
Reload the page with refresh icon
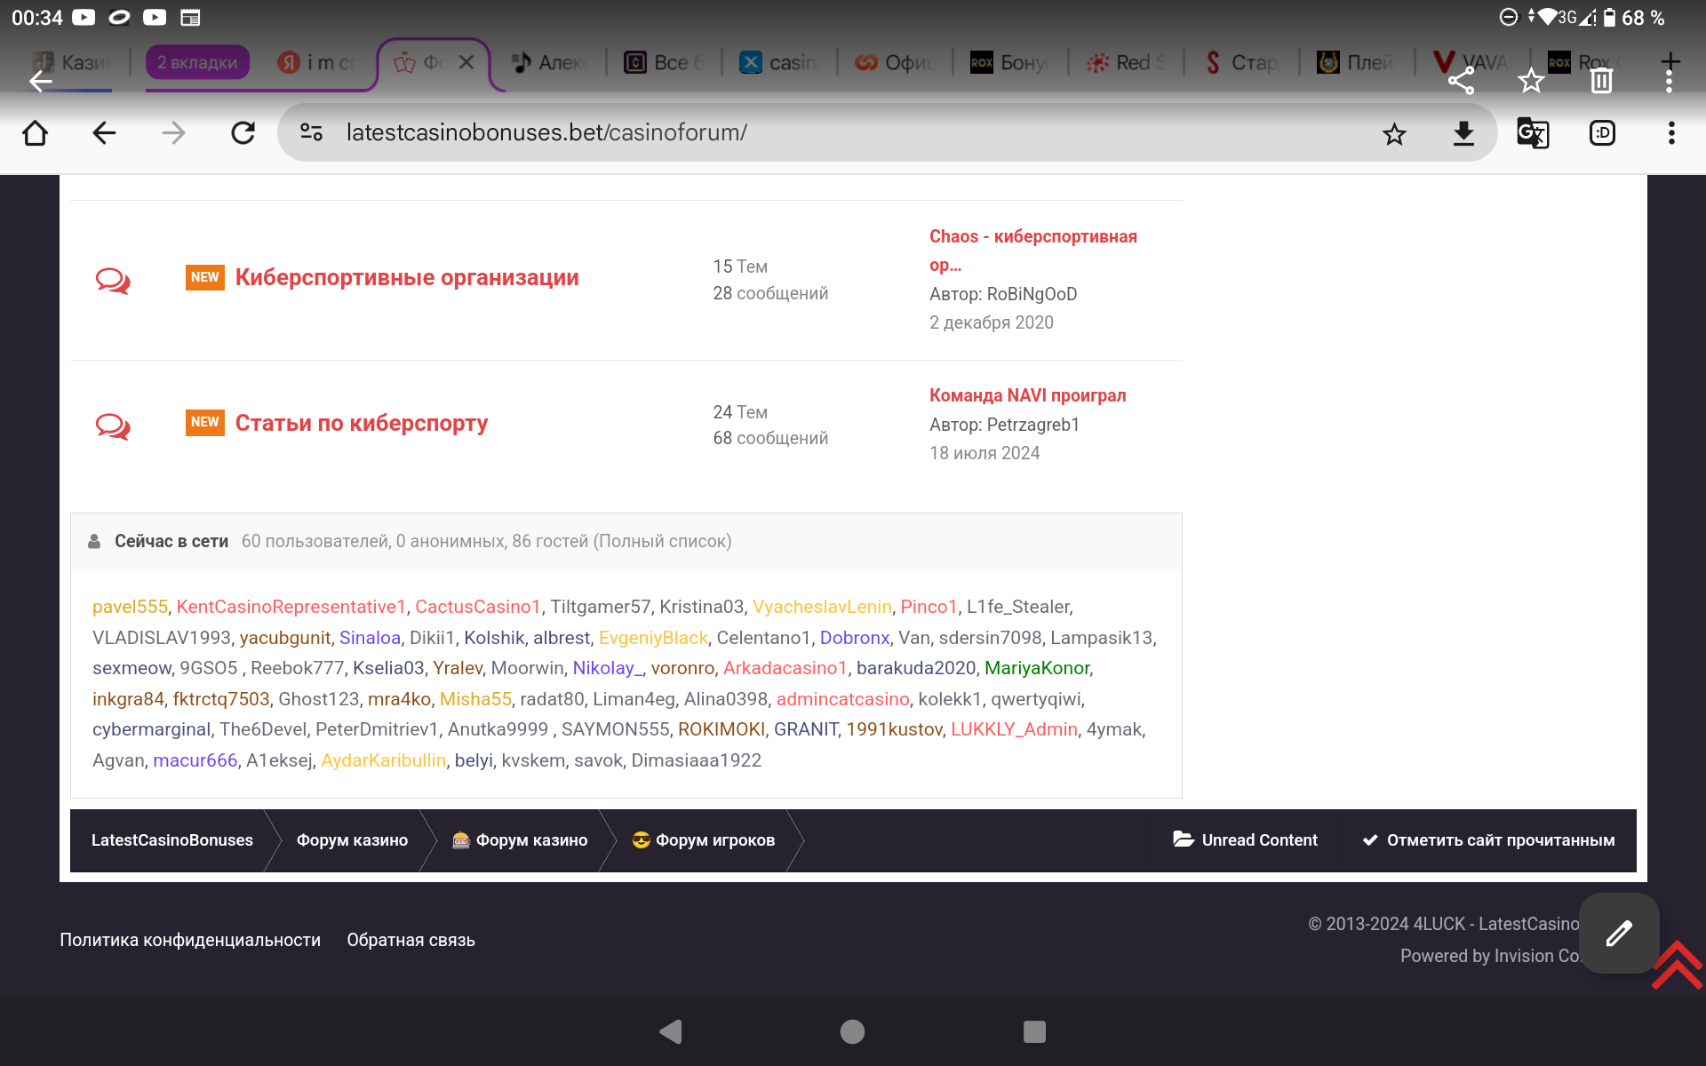243,133
